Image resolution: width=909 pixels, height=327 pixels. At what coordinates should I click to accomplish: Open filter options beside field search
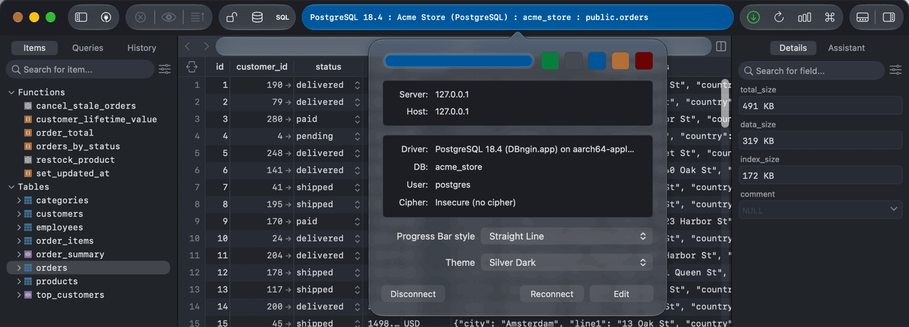(895, 70)
